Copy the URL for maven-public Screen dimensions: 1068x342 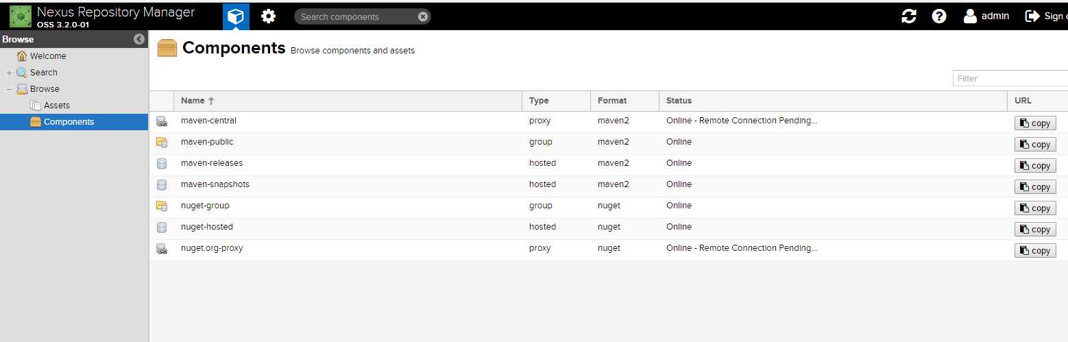1035,145
